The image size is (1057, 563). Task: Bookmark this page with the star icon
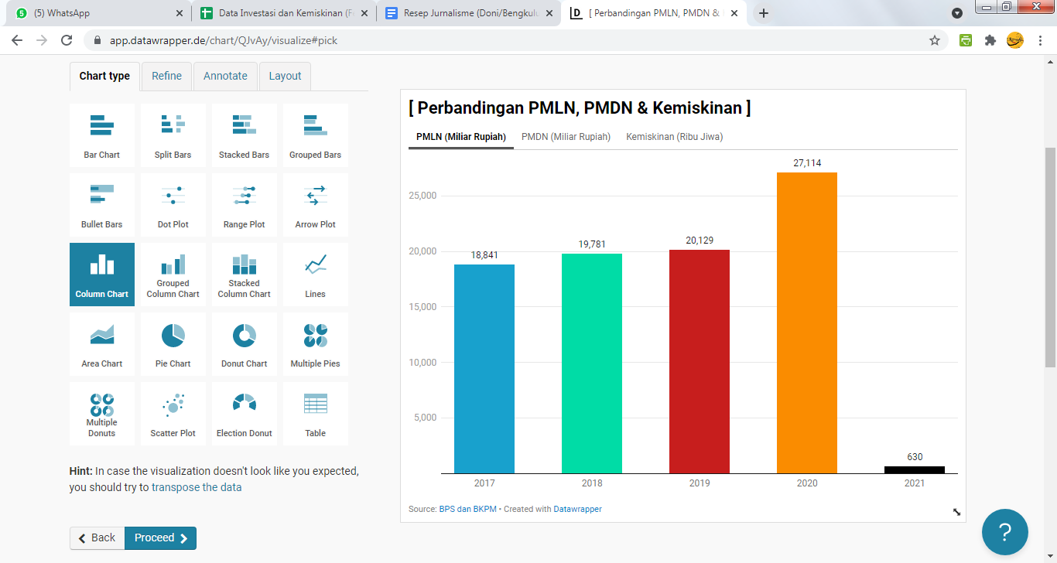(x=935, y=40)
